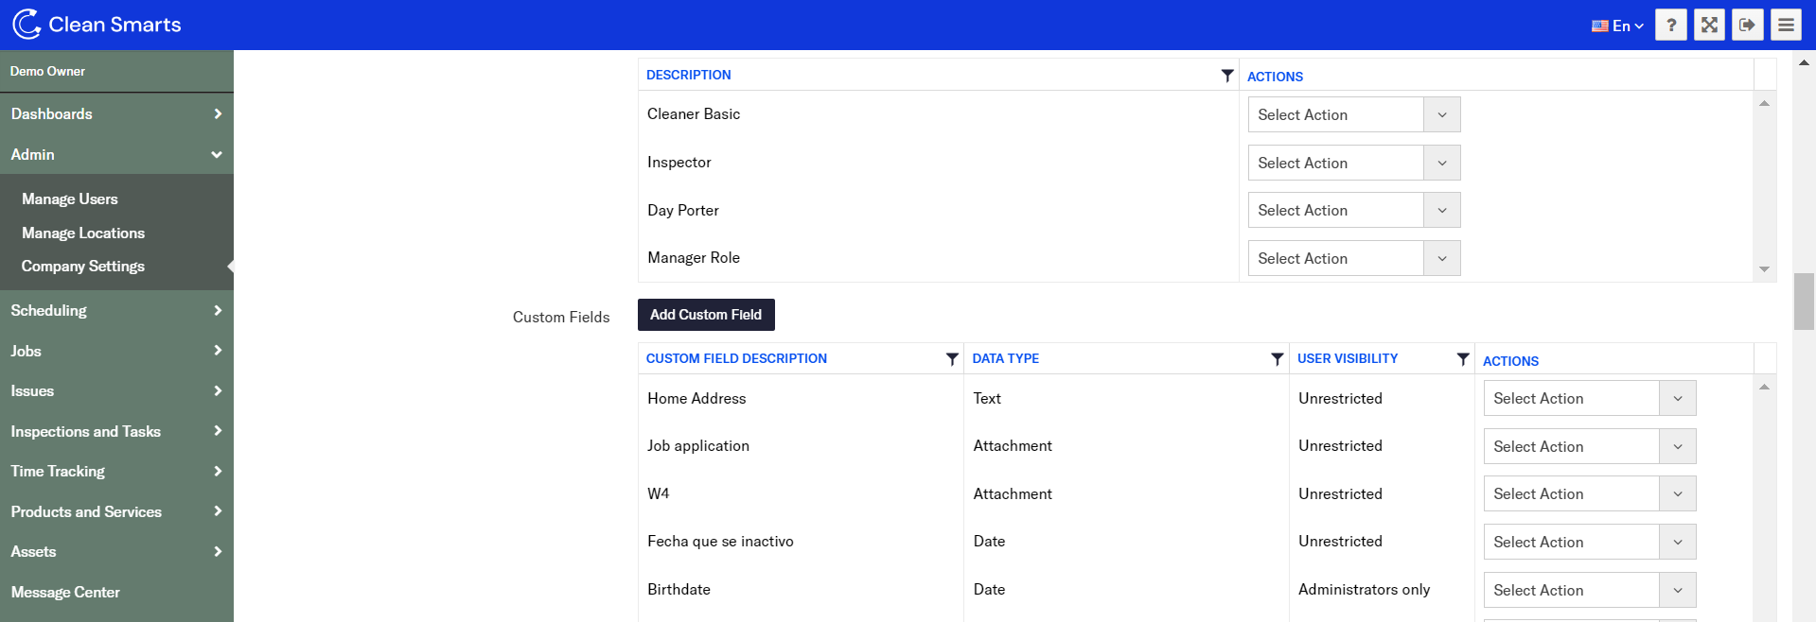Open Select Action dropdown for Cleaner Basic
The image size is (1816, 622).
1353,115
